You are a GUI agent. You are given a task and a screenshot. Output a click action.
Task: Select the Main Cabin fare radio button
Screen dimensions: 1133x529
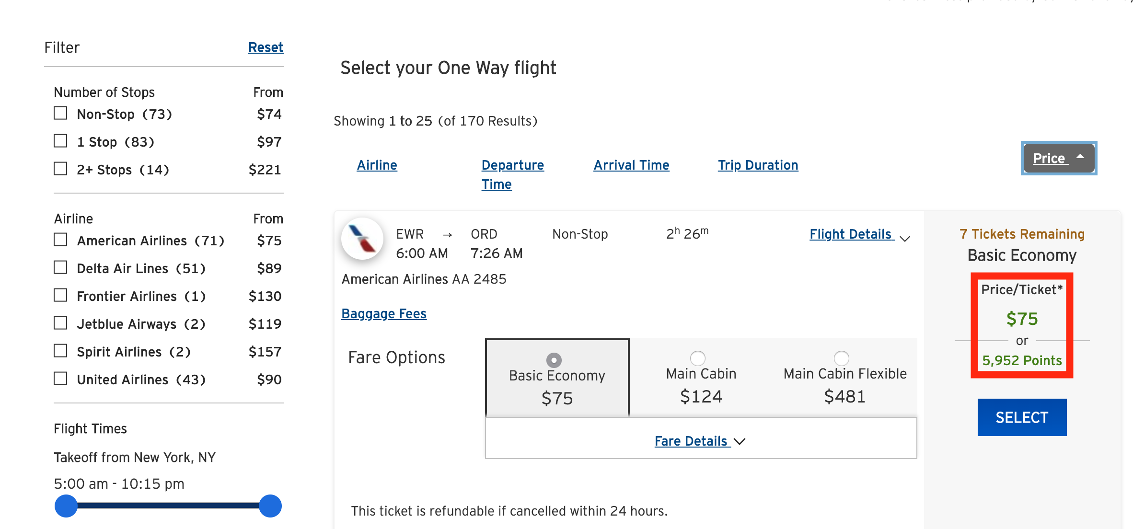(x=697, y=358)
